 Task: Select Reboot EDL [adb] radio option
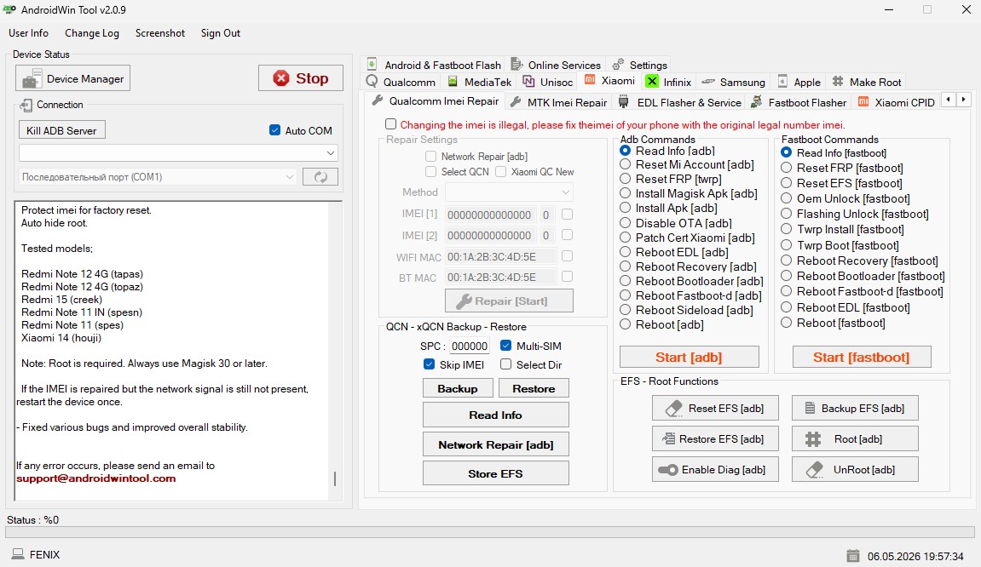click(625, 252)
